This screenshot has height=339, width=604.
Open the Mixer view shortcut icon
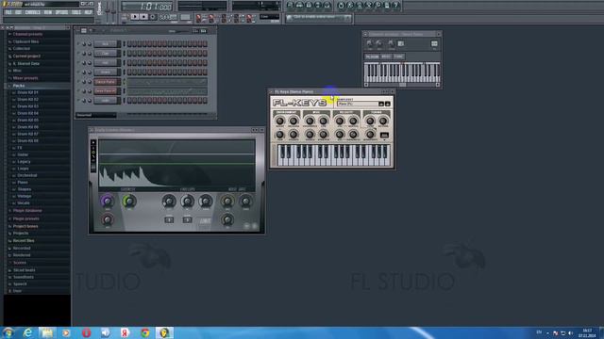[x=327, y=6]
